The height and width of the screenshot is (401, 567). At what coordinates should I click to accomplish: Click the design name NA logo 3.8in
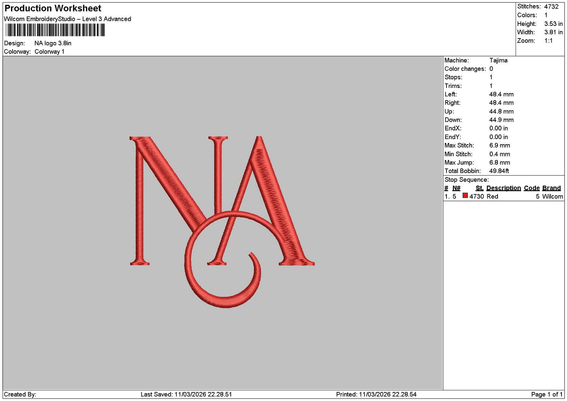coord(53,43)
